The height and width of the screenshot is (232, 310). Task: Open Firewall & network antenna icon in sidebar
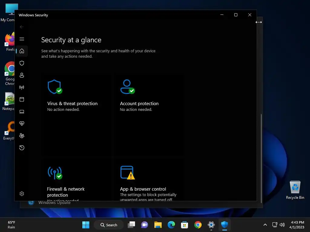click(x=22, y=87)
